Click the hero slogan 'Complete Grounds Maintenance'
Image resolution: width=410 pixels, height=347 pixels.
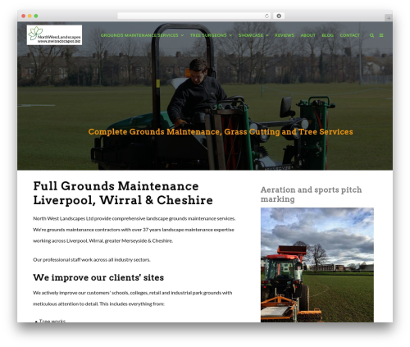[221, 132]
